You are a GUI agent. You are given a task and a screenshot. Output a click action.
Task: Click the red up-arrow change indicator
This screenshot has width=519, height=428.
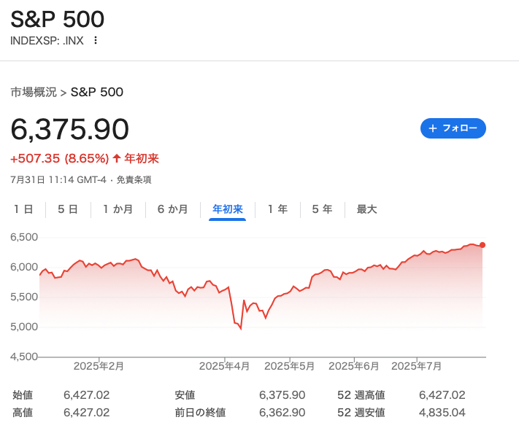[116, 158]
